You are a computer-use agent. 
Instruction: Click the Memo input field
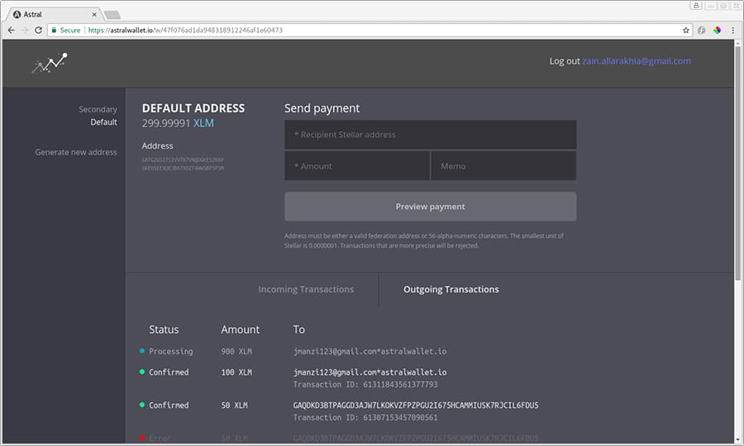[x=503, y=166]
